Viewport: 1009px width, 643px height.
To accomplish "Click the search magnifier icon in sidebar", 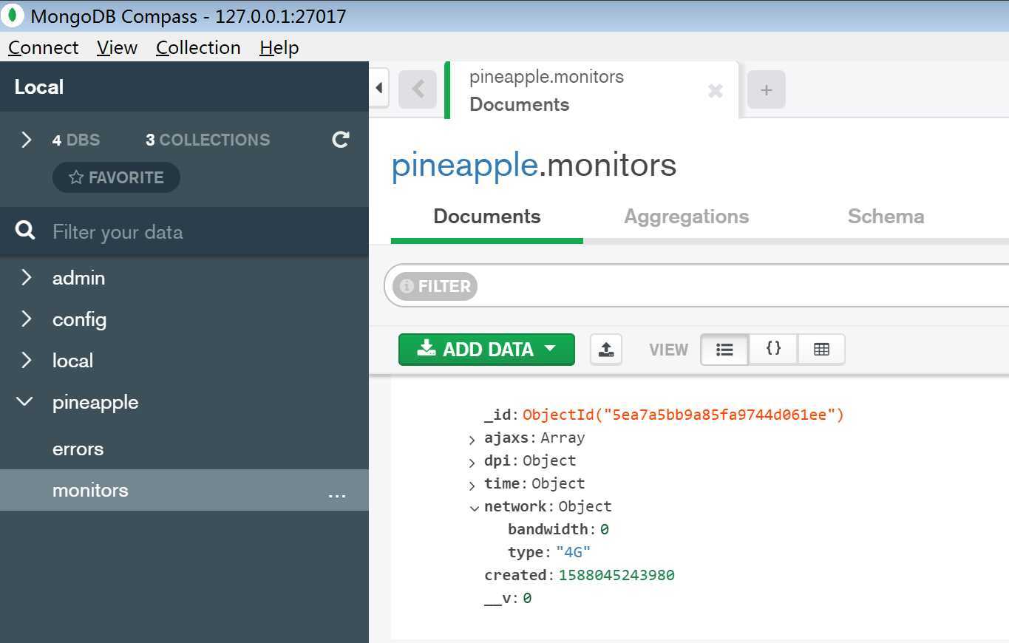I will pyautogui.click(x=25, y=231).
